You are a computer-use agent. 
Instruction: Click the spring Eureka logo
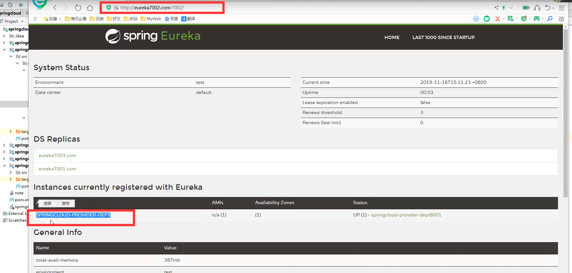[153, 36]
